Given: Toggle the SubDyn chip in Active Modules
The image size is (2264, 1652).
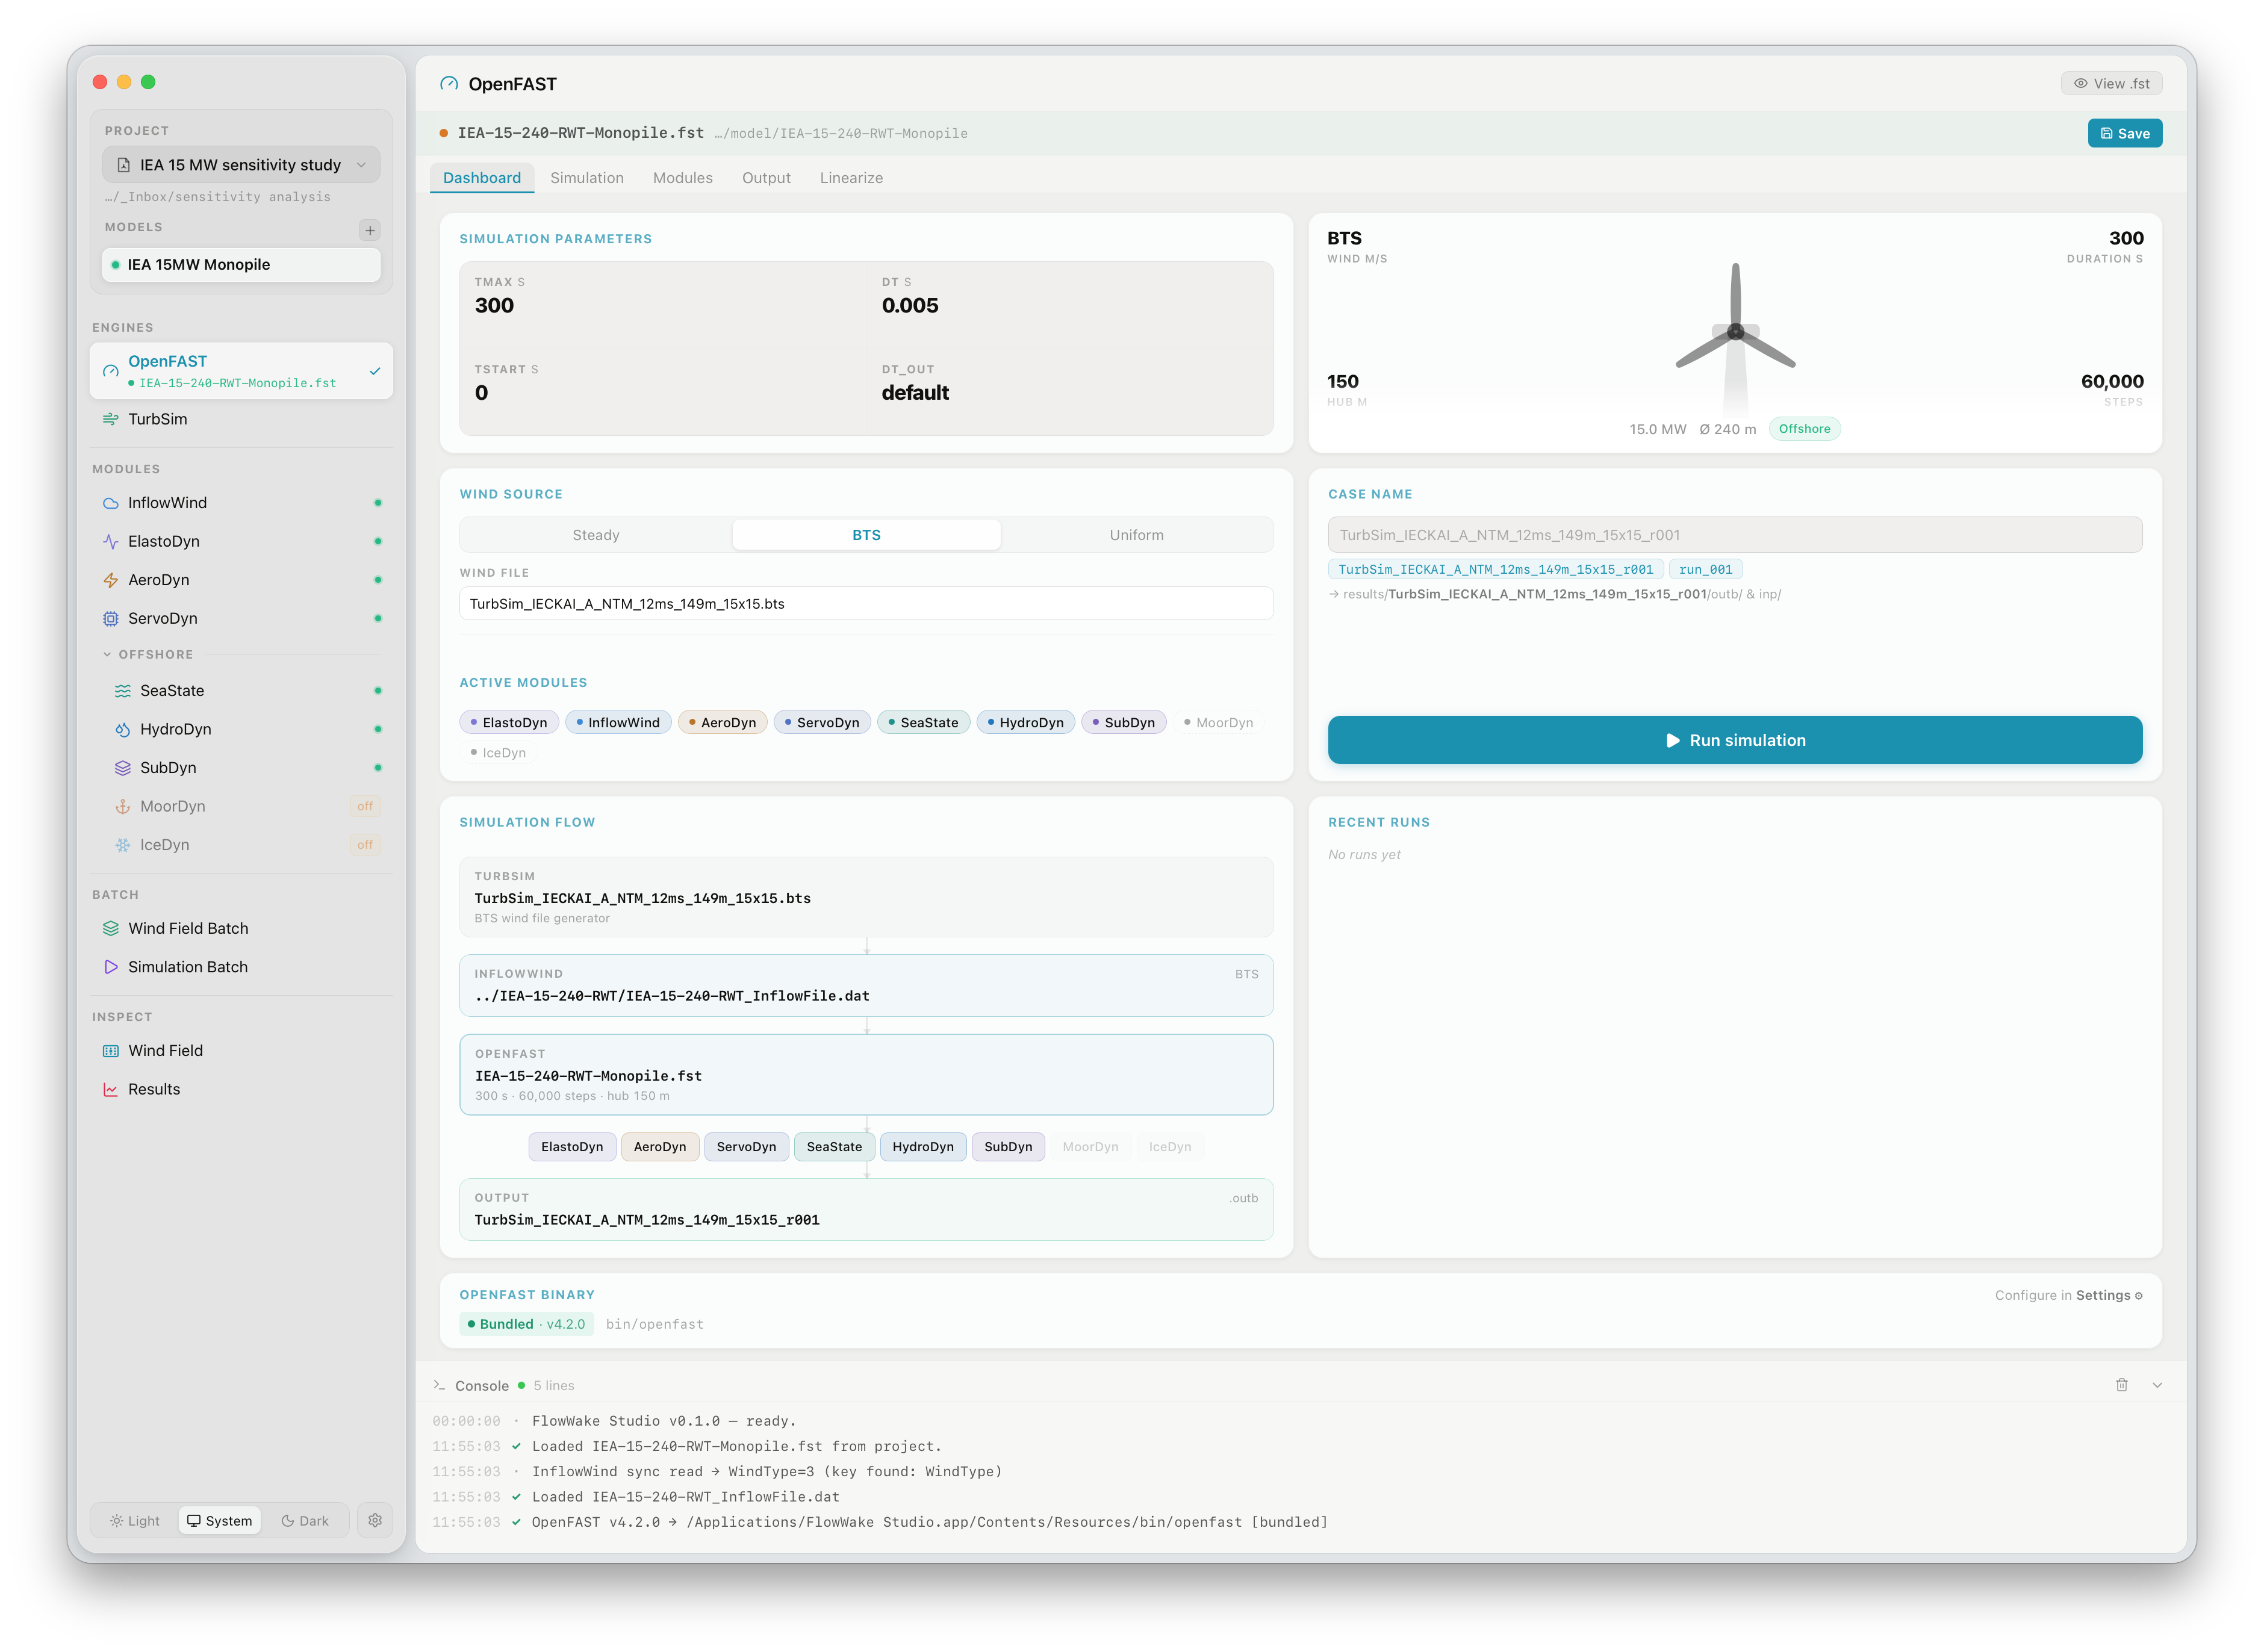Looking at the screenshot, I should coord(1123,722).
